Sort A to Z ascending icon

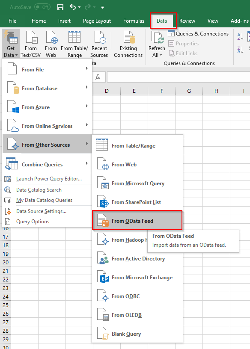click(240, 36)
